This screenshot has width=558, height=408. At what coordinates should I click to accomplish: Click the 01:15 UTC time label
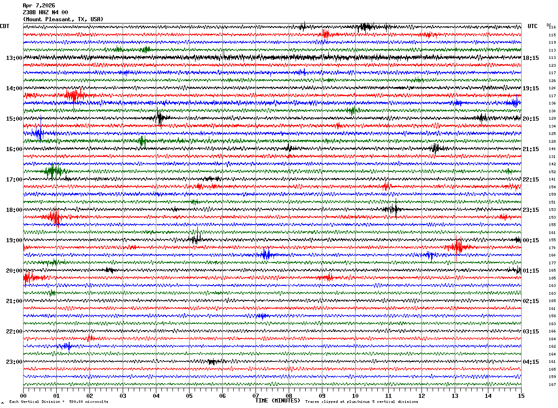tap(531, 271)
